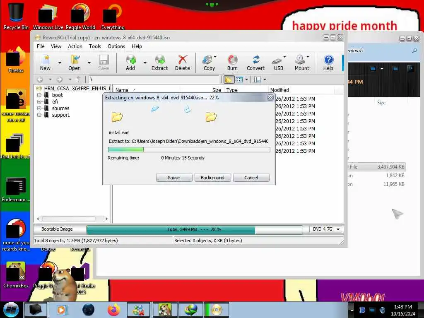The image size is (424, 318).
Task: Switch to PowerISO taskbar disc icon
Action: coord(217,310)
